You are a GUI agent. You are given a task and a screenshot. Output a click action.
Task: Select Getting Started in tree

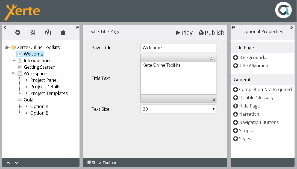coord(39,67)
